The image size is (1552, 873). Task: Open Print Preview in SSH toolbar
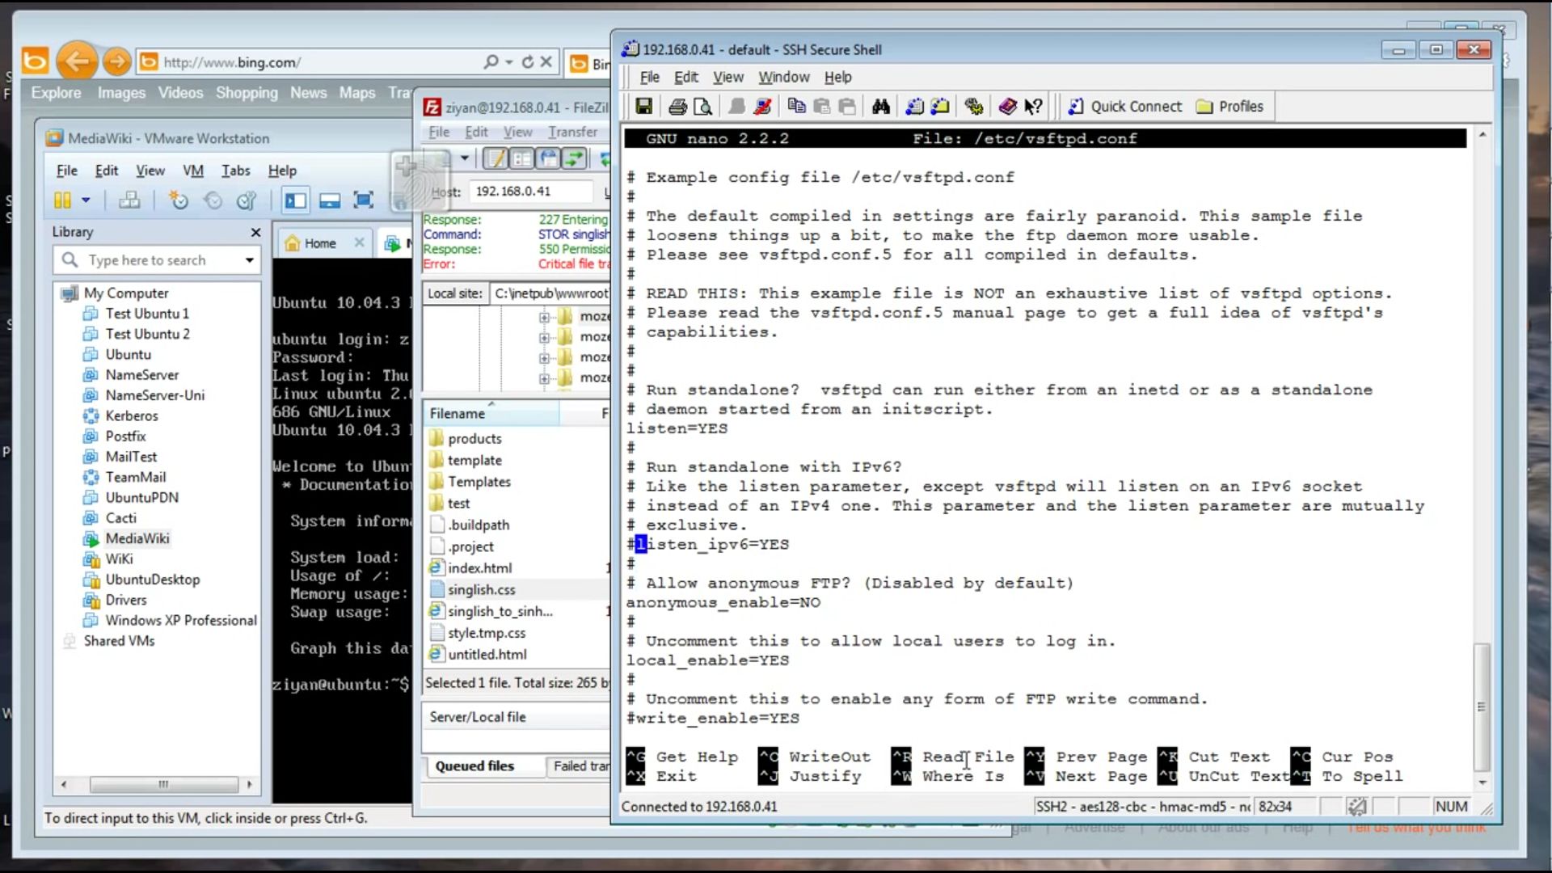(x=703, y=107)
